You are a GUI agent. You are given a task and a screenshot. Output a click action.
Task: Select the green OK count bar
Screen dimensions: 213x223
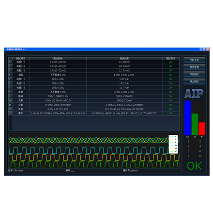(195, 124)
